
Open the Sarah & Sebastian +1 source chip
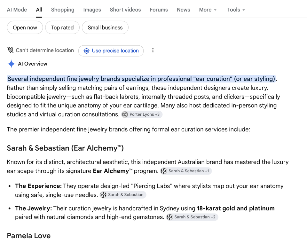[x=186, y=171]
